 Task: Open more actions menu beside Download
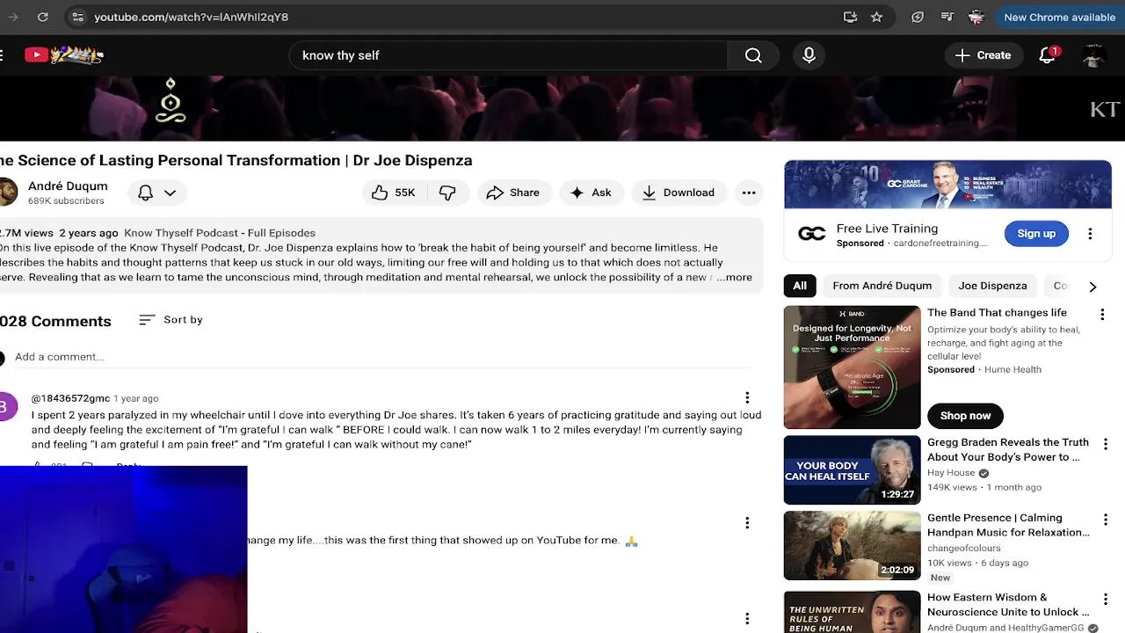749,193
